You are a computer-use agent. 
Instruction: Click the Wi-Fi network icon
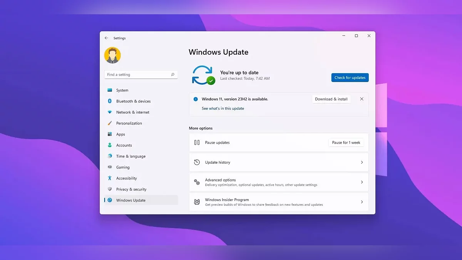point(110,112)
